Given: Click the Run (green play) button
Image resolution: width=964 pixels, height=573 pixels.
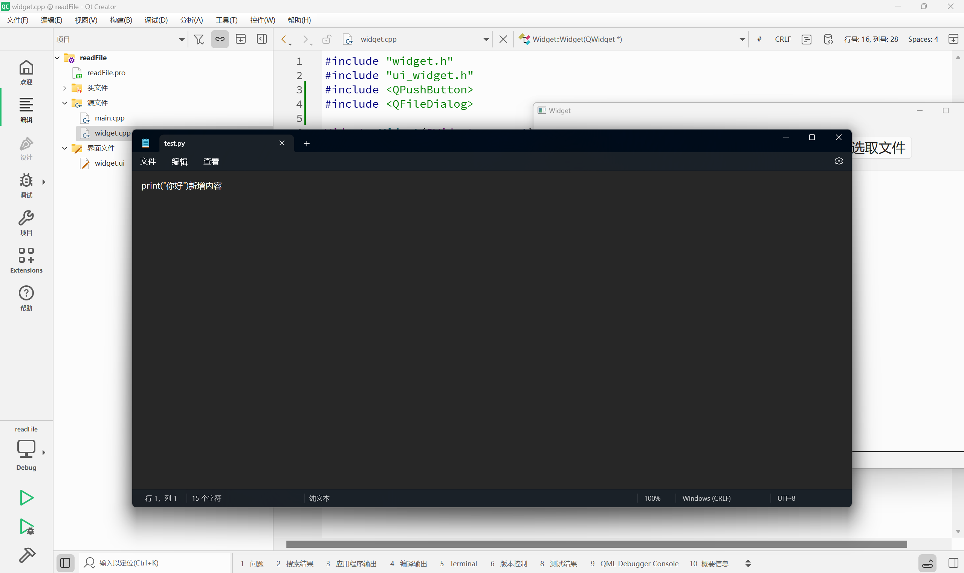Looking at the screenshot, I should [x=26, y=497].
